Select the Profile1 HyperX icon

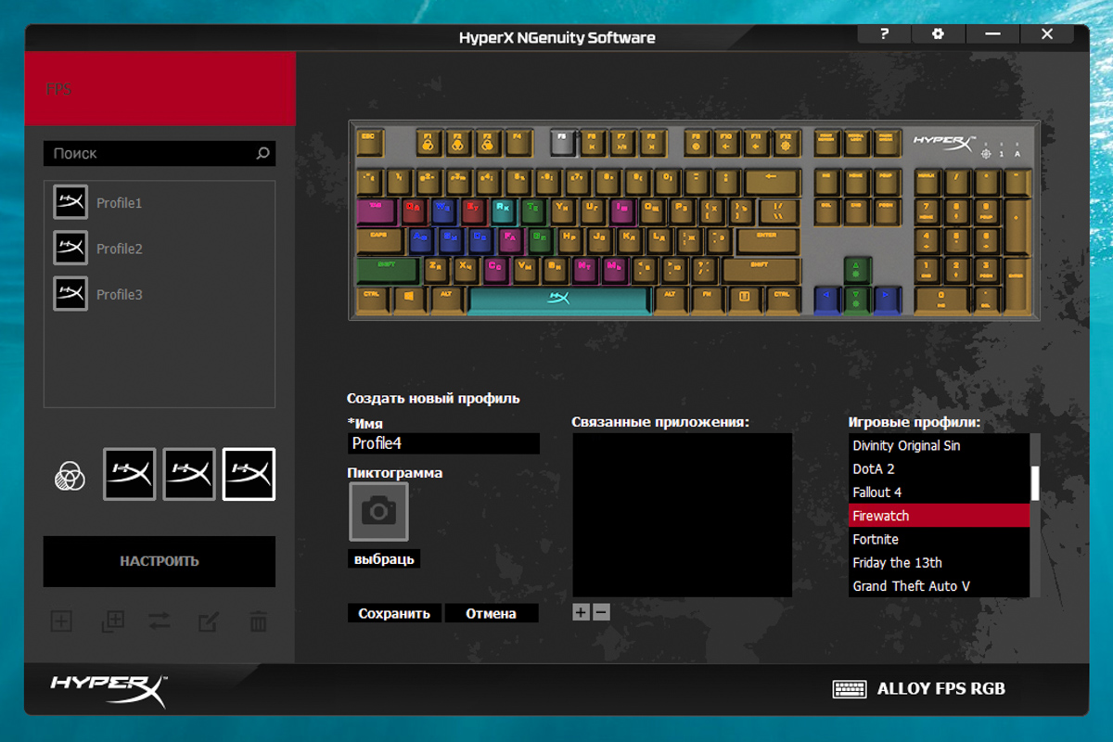[70, 202]
